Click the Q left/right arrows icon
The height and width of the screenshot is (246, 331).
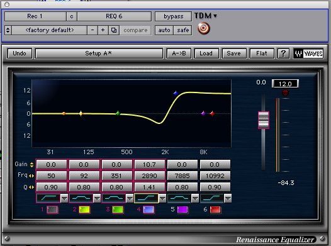coord(31,187)
